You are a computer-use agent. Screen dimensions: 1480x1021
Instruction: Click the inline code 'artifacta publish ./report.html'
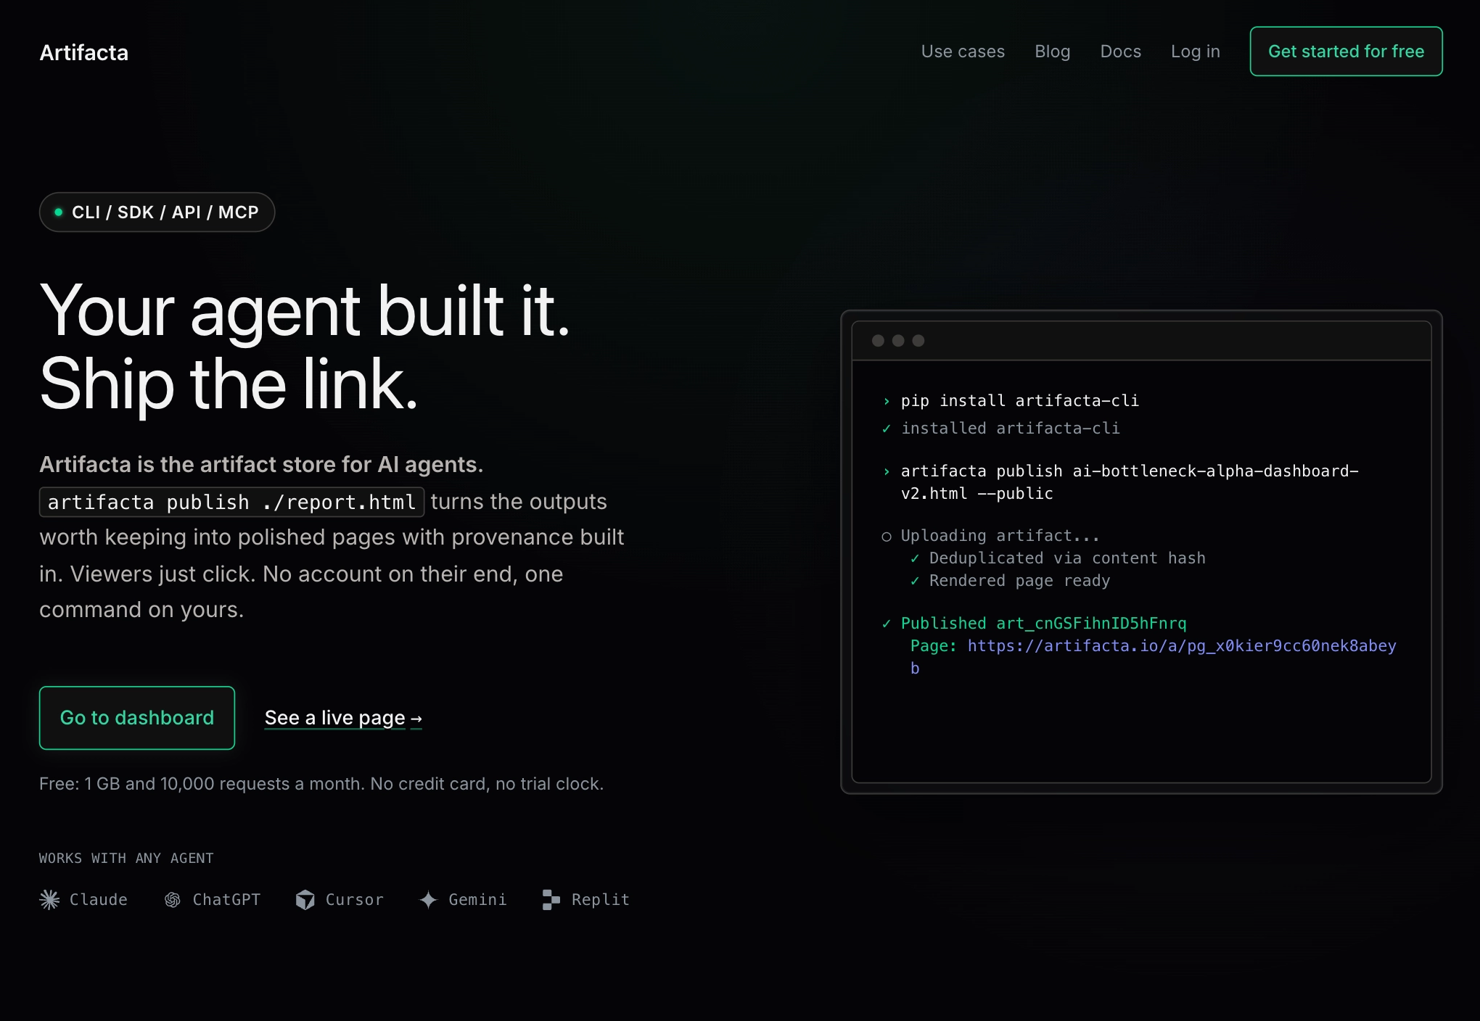click(231, 502)
